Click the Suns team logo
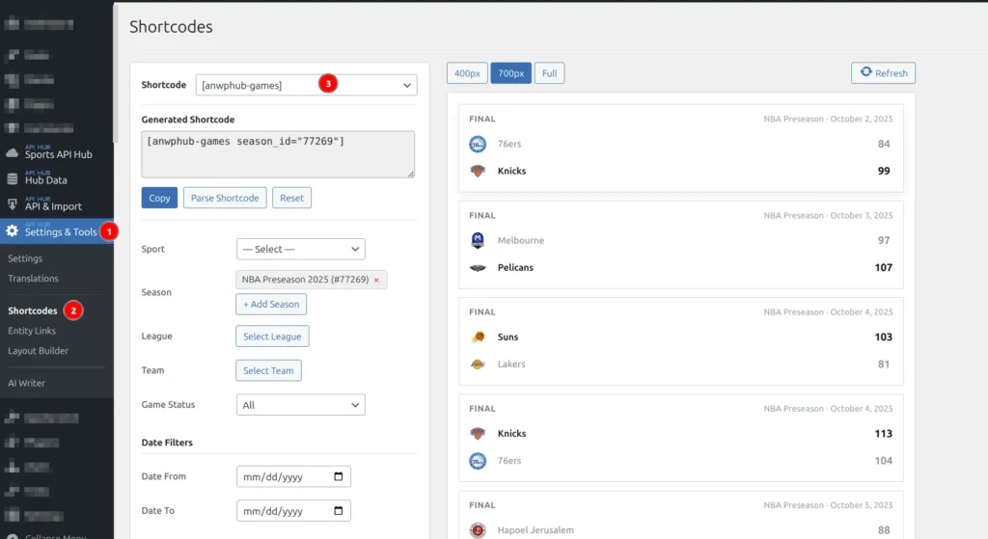The image size is (988, 539). [x=478, y=337]
